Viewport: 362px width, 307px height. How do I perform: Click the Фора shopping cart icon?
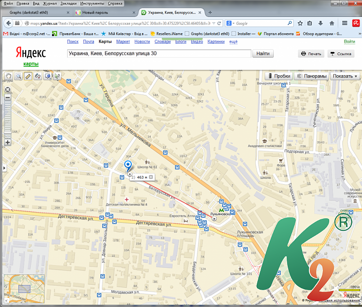(x=281, y=160)
